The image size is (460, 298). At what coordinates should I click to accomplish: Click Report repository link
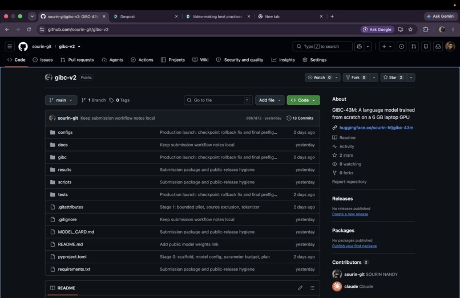(x=349, y=182)
